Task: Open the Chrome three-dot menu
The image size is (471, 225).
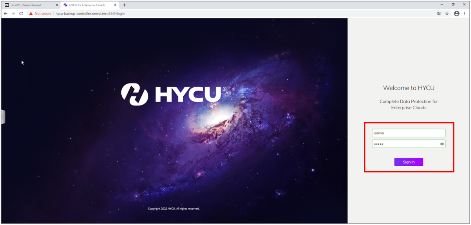Action: coord(465,13)
